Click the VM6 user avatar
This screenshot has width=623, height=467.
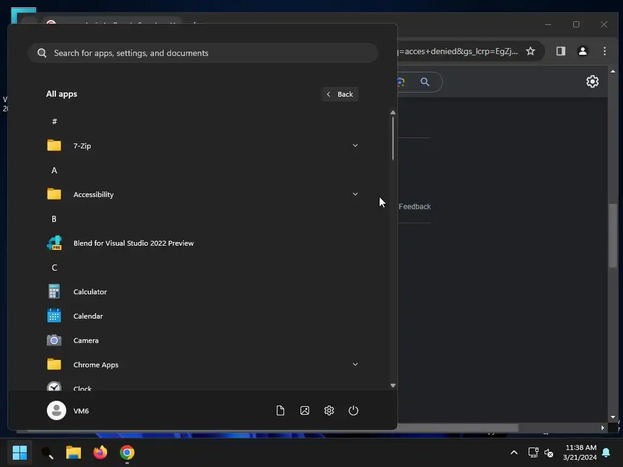[x=57, y=410]
